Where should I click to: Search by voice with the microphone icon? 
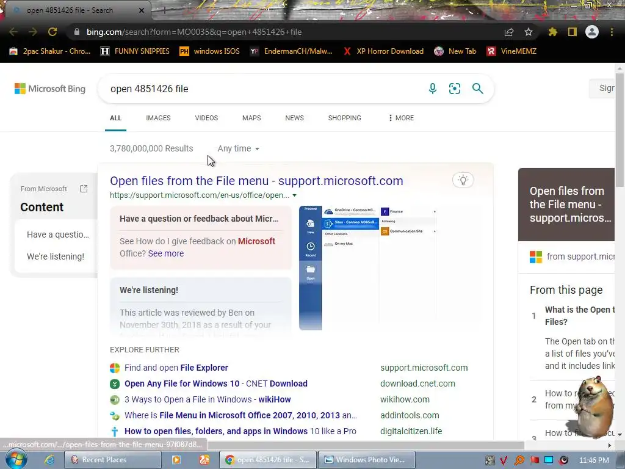coord(433,89)
